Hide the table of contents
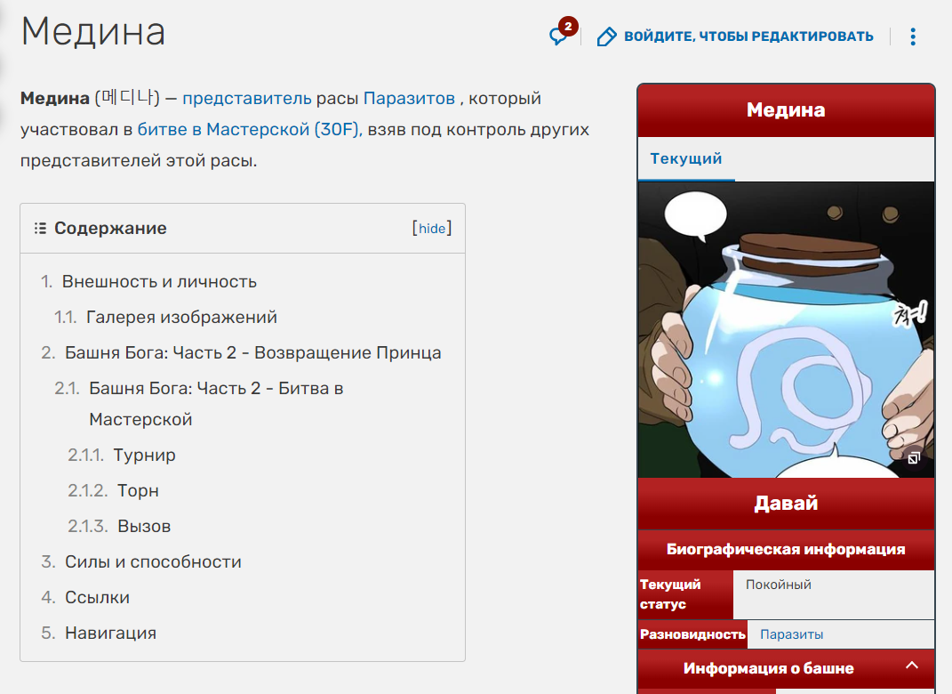This screenshot has width=952, height=694. pos(432,229)
